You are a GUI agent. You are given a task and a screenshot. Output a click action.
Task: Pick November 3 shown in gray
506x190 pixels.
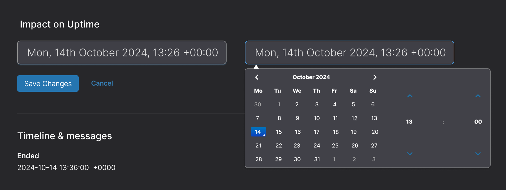[374, 159]
